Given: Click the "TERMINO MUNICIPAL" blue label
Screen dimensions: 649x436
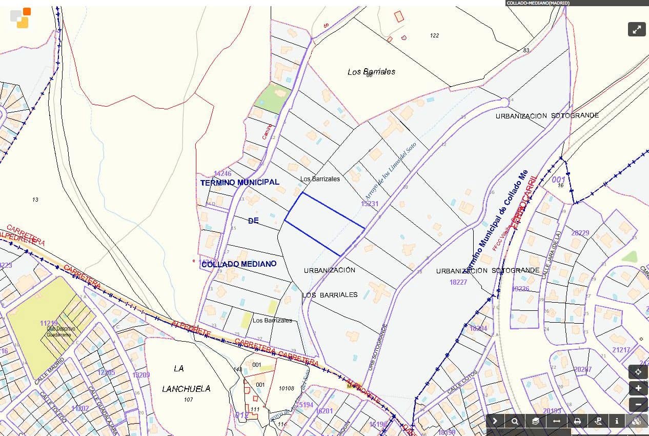Looking at the screenshot, I should pos(240,182).
